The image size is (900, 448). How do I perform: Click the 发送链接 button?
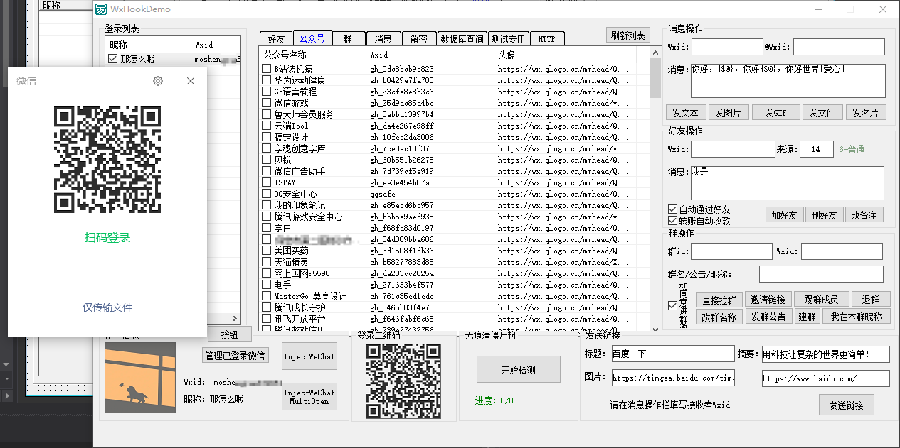[x=846, y=405]
